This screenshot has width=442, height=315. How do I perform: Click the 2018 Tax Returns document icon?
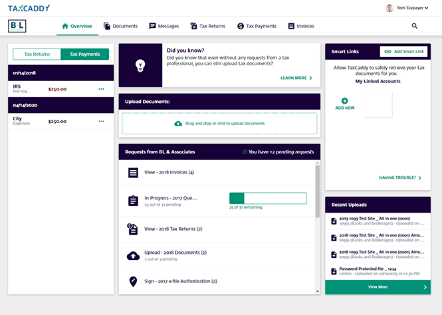(x=132, y=229)
